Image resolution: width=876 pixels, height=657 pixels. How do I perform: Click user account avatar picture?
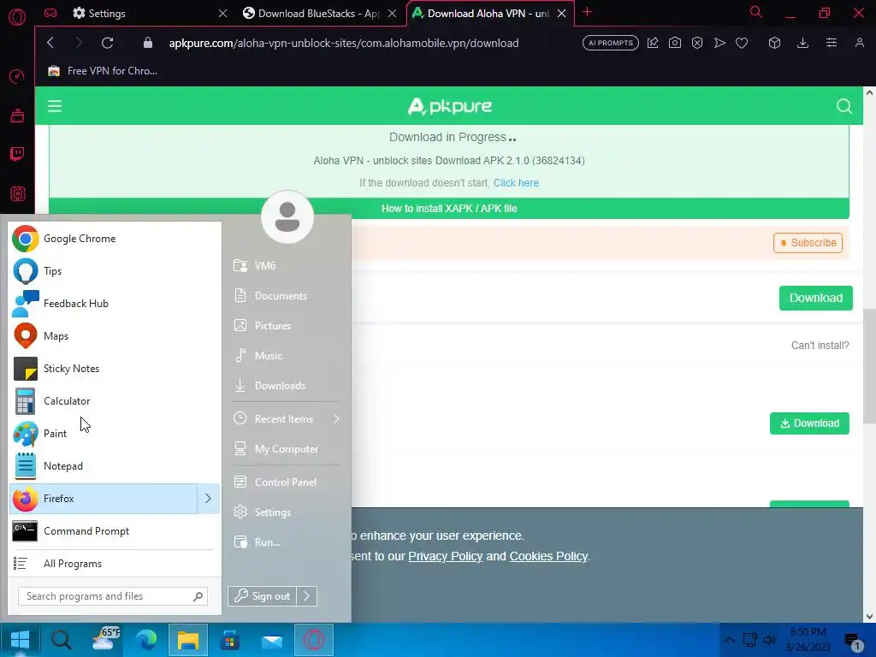287,217
